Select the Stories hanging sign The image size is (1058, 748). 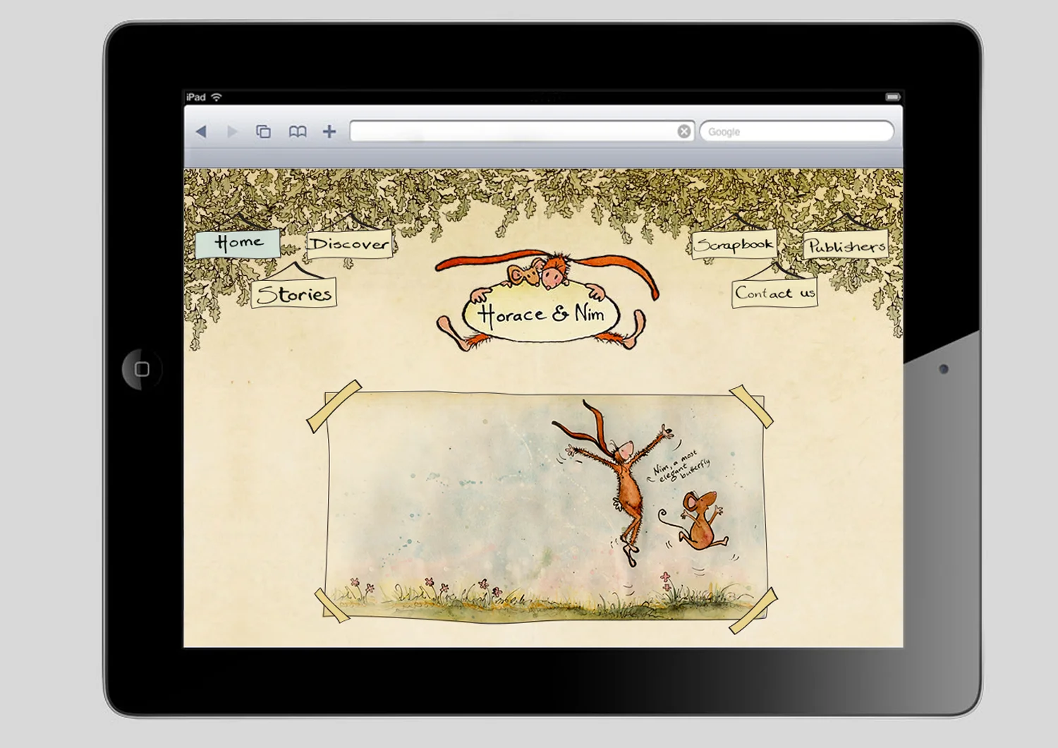[x=293, y=294]
